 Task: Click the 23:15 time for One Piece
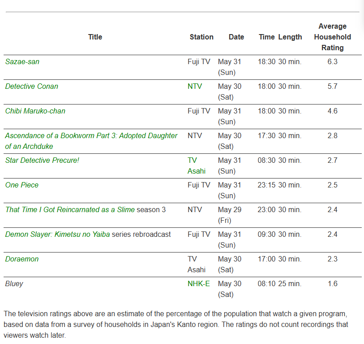[266, 185]
